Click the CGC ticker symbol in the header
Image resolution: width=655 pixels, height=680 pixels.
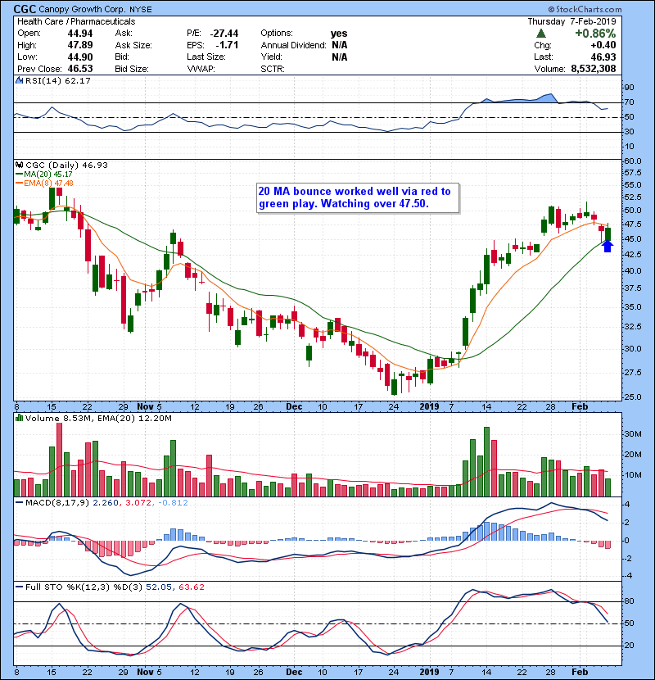(25, 9)
